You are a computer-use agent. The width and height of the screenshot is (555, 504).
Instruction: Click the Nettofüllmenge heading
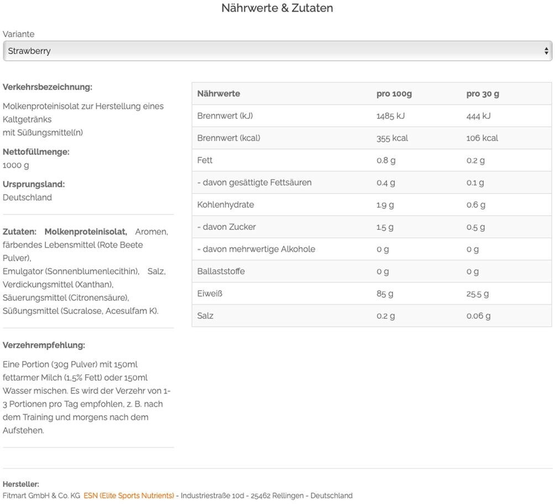pyautogui.click(x=36, y=151)
